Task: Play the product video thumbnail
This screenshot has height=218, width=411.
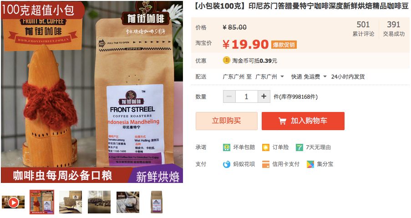Action: 13,202
